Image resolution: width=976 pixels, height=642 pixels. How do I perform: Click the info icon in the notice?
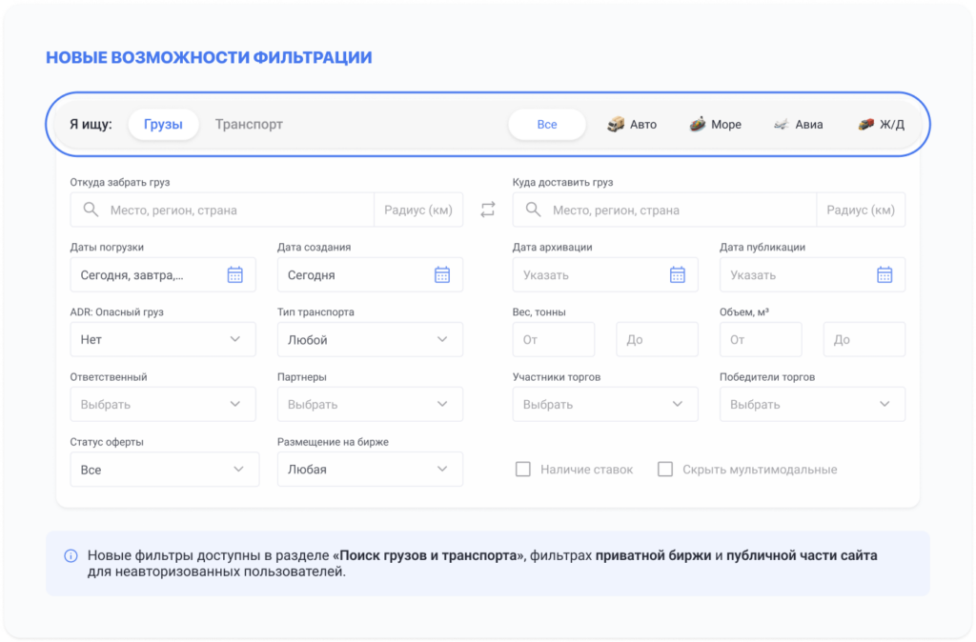point(71,555)
